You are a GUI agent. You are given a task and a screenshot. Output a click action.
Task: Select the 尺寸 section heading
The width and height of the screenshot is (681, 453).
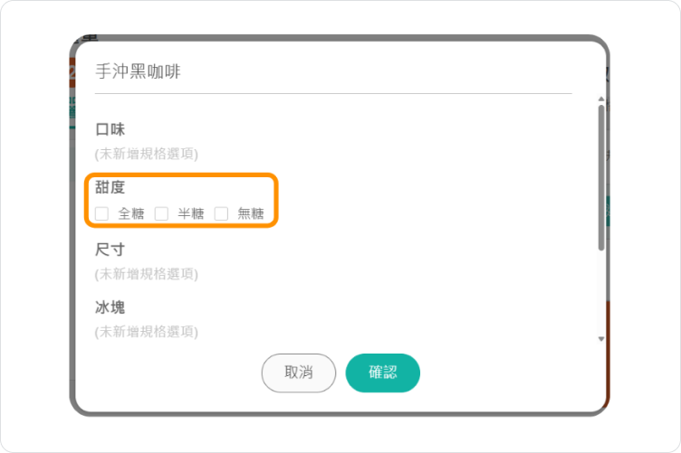(x=110, y=250)
